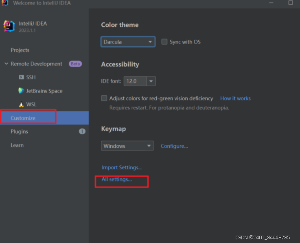300x243 pixels.
Task: Select Remote Development in the sidebar
Action: tap(36, 64)
